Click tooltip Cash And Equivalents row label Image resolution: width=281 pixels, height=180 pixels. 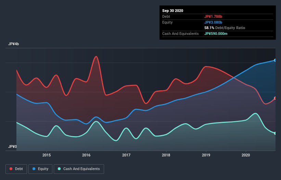pyautogui.click(x=180, y=34)
